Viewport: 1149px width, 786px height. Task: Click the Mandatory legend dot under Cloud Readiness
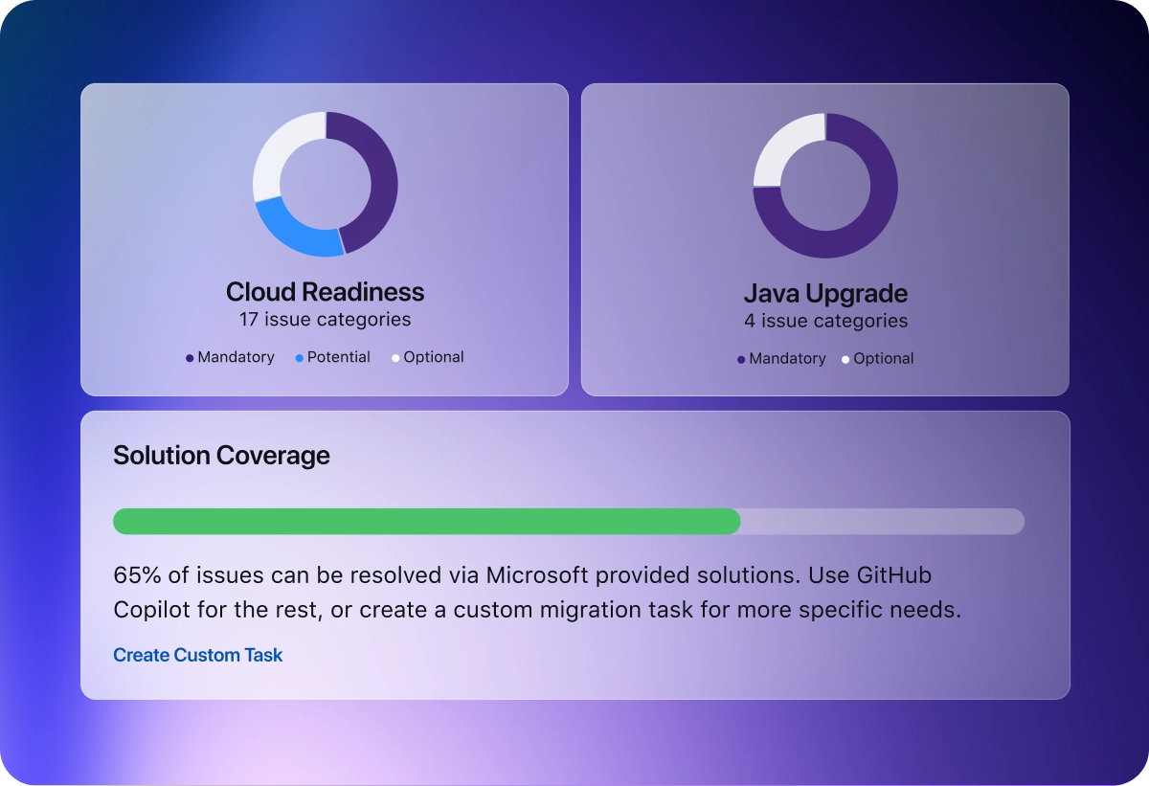click(189, 357)
